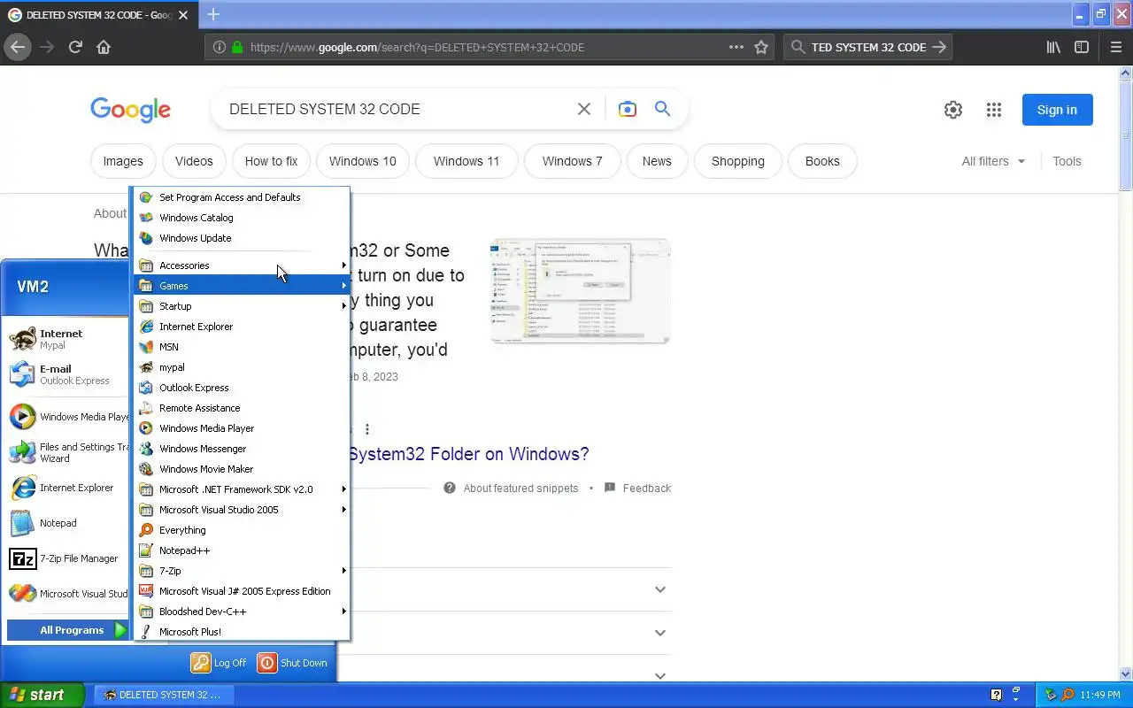Expand the Startup submenu
The width and height of the screenshot is (1133, 708).
click(x=242, y=306)
